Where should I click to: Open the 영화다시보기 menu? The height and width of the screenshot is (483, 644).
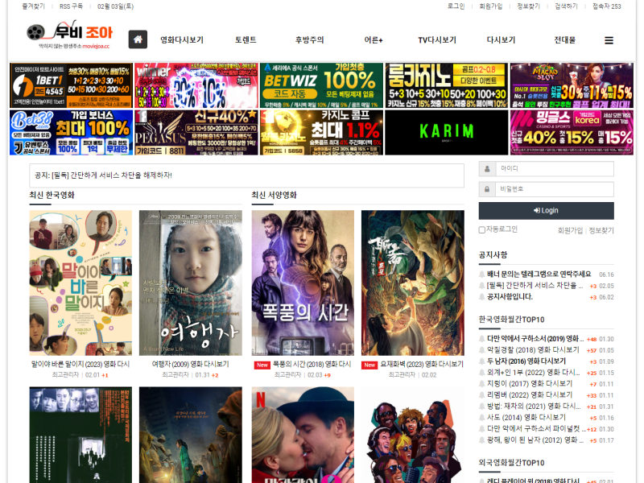tap(182, 40)
